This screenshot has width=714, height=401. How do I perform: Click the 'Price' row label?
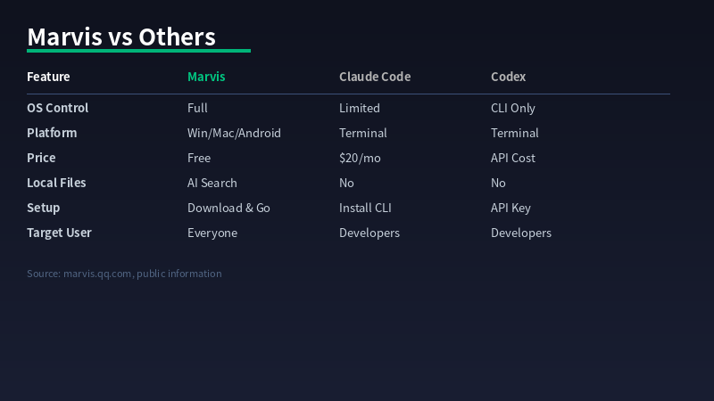pos(41,158)
